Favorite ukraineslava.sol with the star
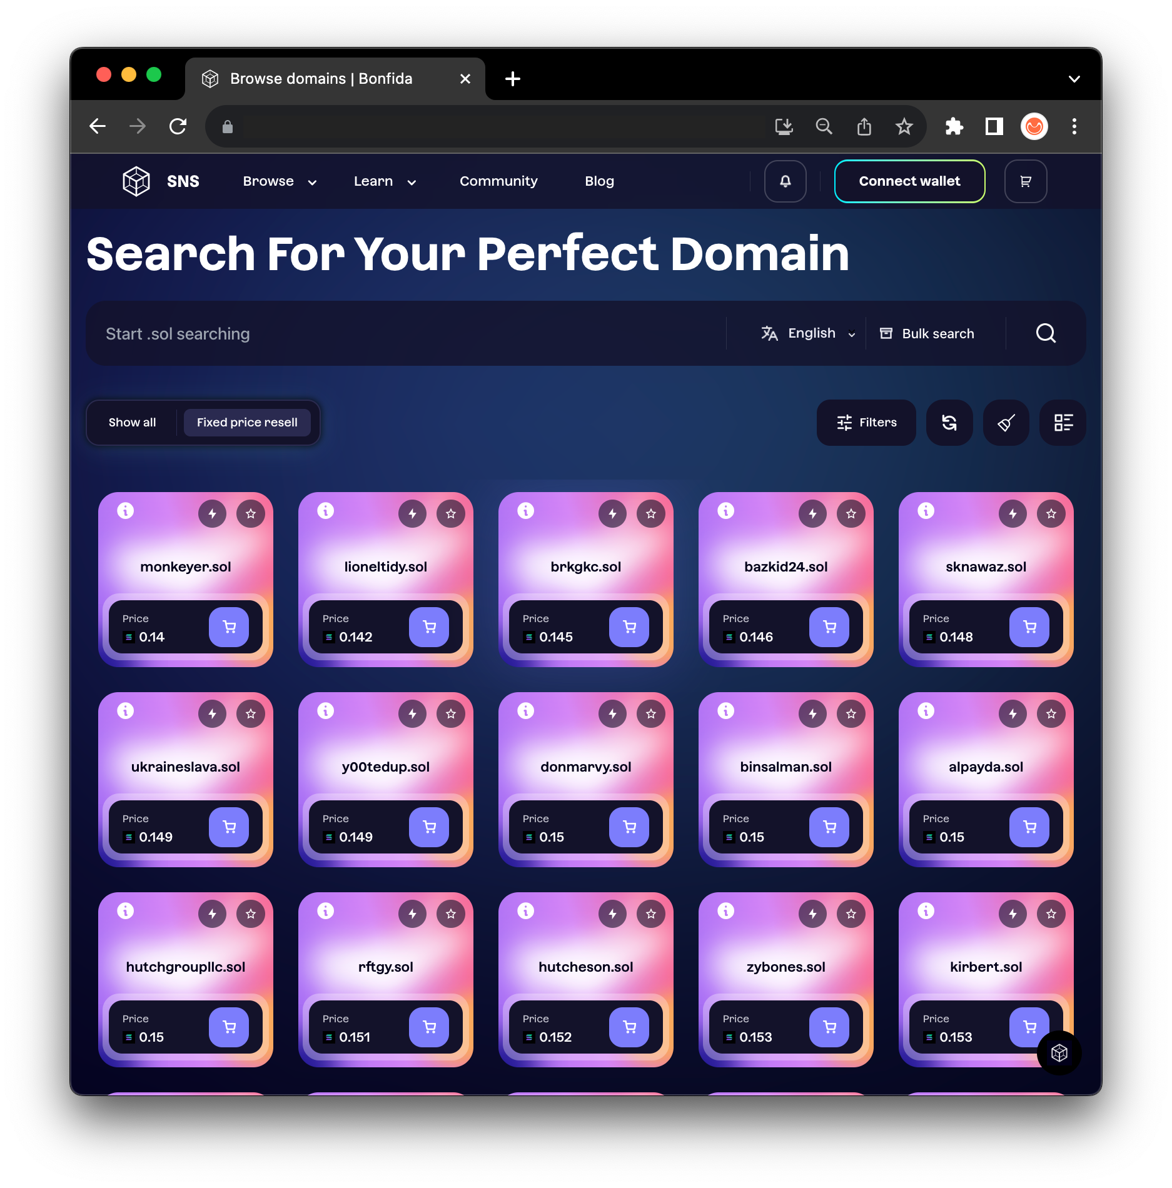 [x=251, y=714]
